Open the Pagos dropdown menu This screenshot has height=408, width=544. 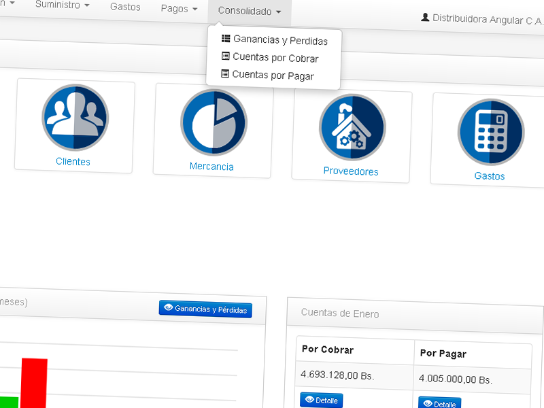(179, 9)
